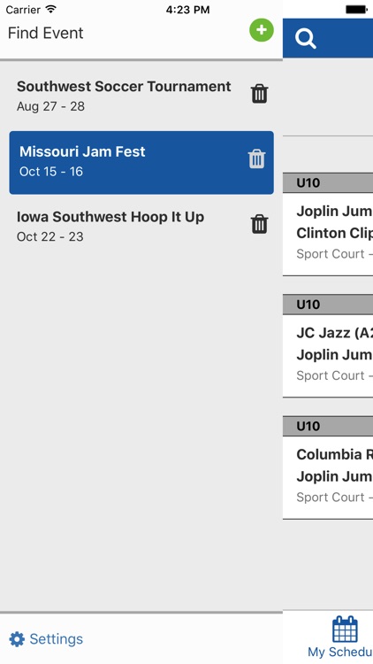The height and width of the screenshot is (664, 373).
Task: Click the third U10 division header
Action: [x=328, y=426]
